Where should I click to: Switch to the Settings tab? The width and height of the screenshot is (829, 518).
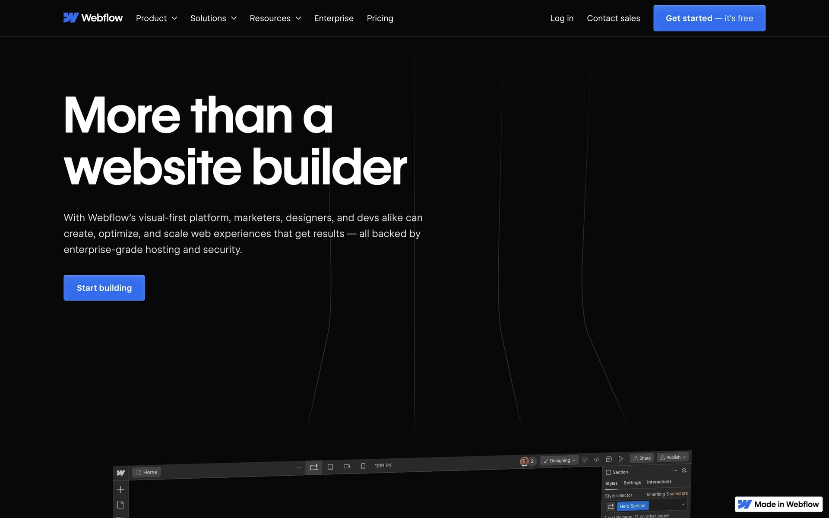(x=632, y=483)
